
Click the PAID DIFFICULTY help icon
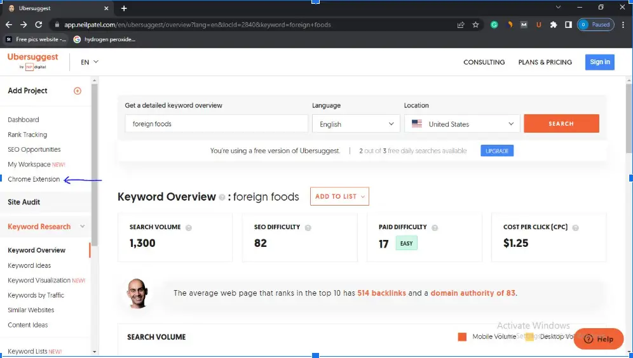[x=435, y=228]
